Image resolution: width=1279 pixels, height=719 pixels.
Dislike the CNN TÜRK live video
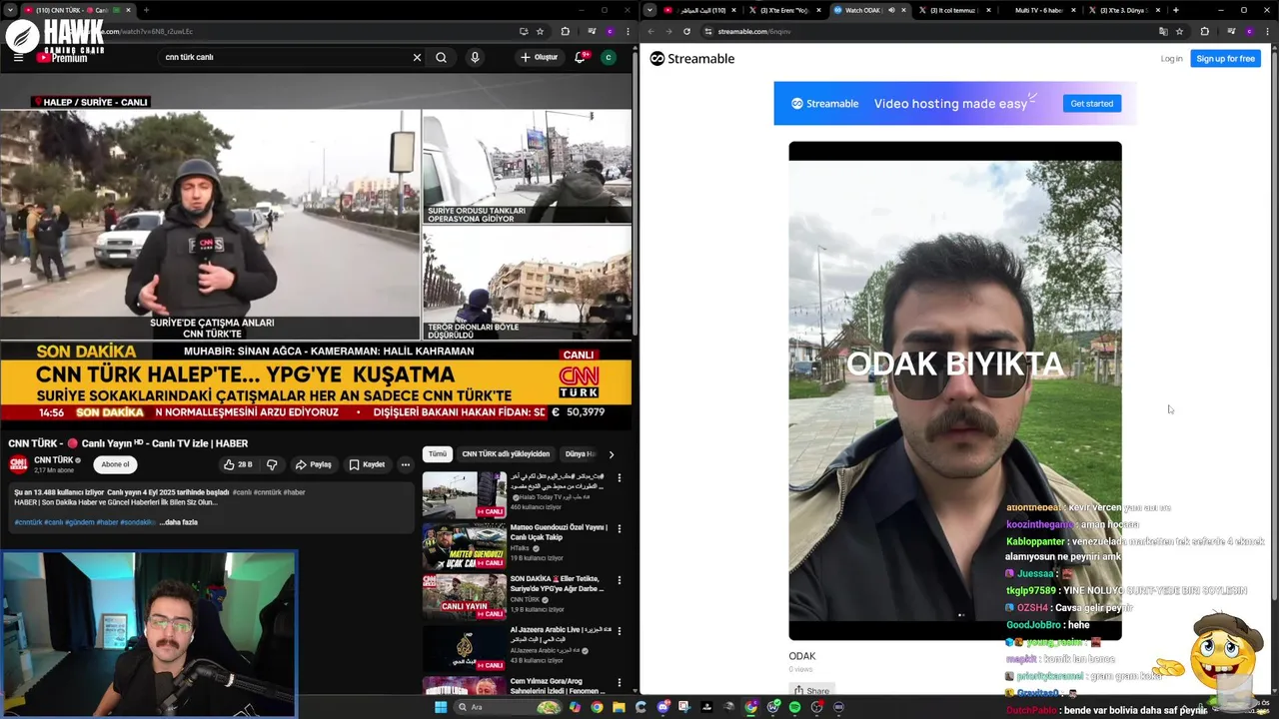(x=271, y=464)
